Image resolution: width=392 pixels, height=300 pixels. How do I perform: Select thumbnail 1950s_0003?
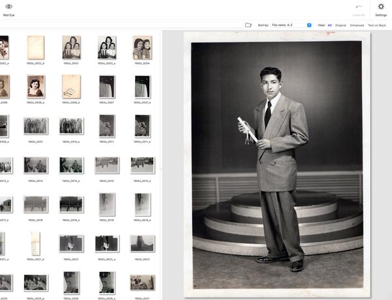pyautogui.click(x=71, y=48)
